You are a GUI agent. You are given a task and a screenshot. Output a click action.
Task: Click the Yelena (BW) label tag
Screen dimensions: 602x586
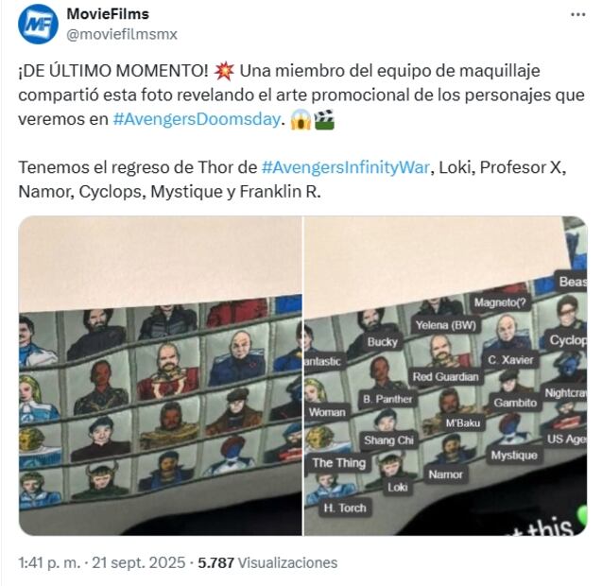coord(446,325)
